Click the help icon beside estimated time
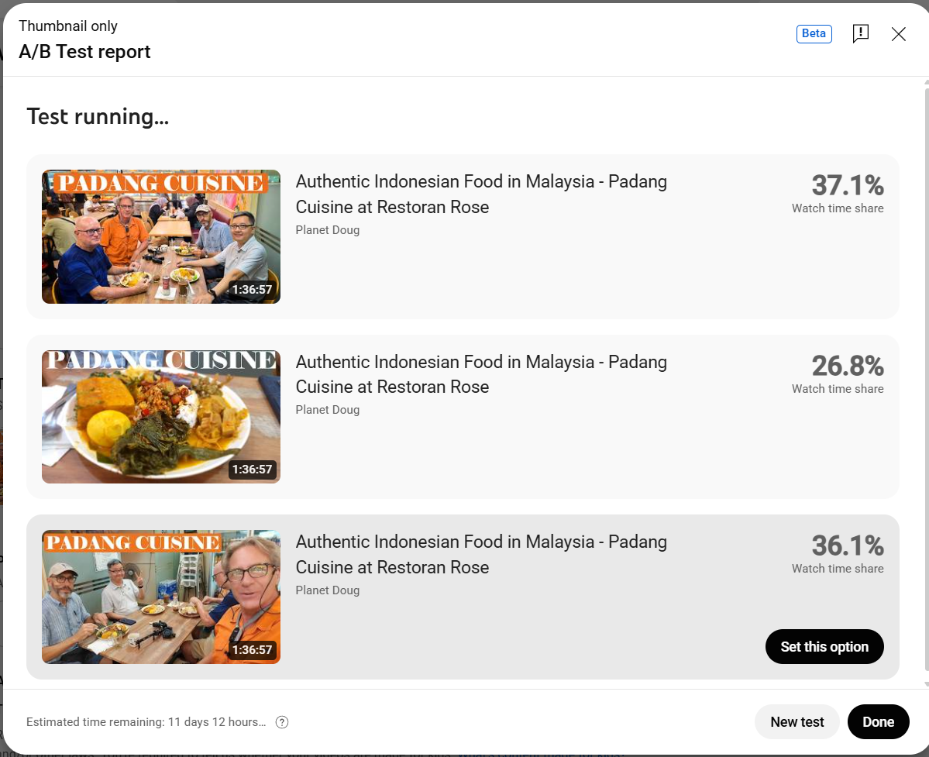929x757 pixels. (x=282, y=722)
